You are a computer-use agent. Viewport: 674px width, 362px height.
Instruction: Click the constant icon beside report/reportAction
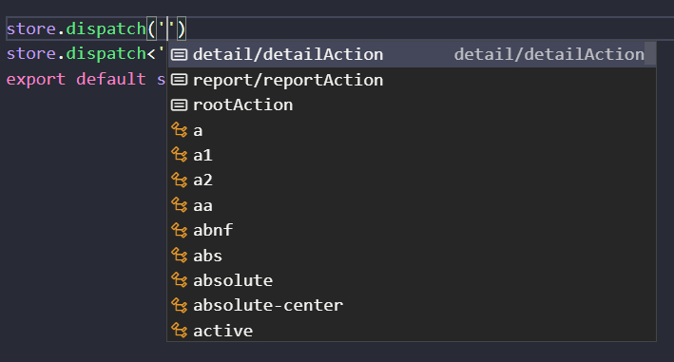click(180, 80)
